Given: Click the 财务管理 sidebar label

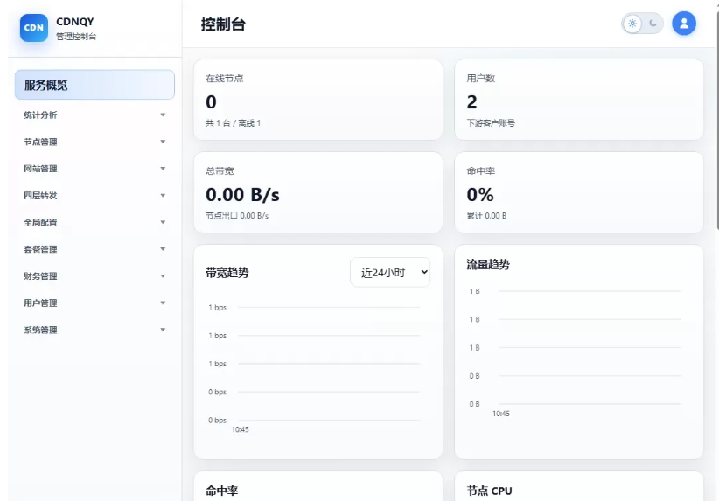Looking at the screenshot, I should point(40,276).
